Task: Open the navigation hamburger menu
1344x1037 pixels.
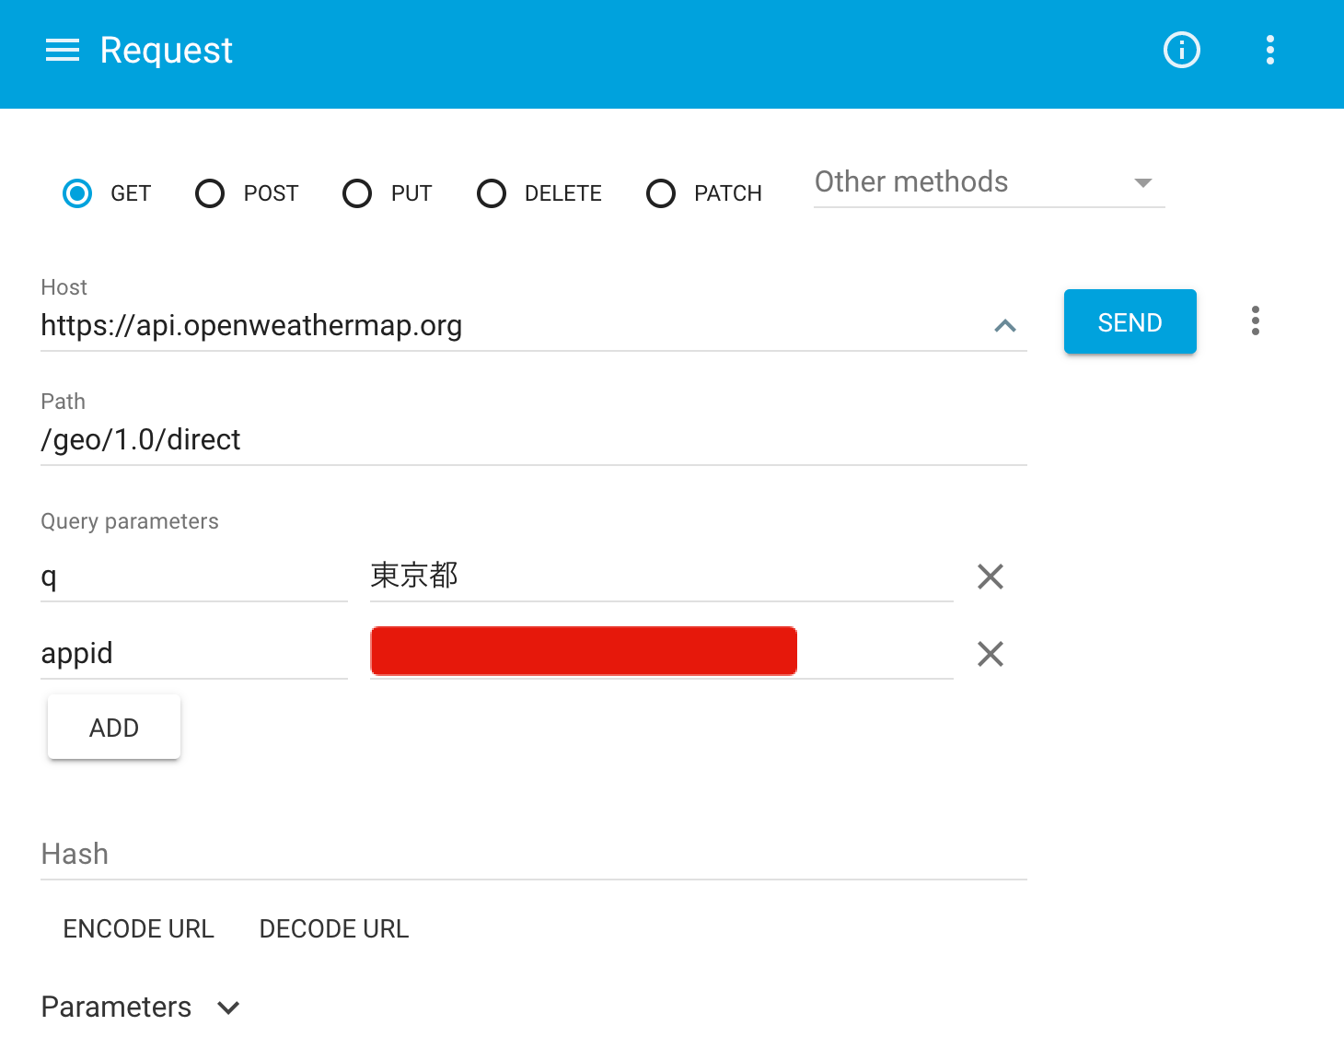Action: click(x=62, y=51)
